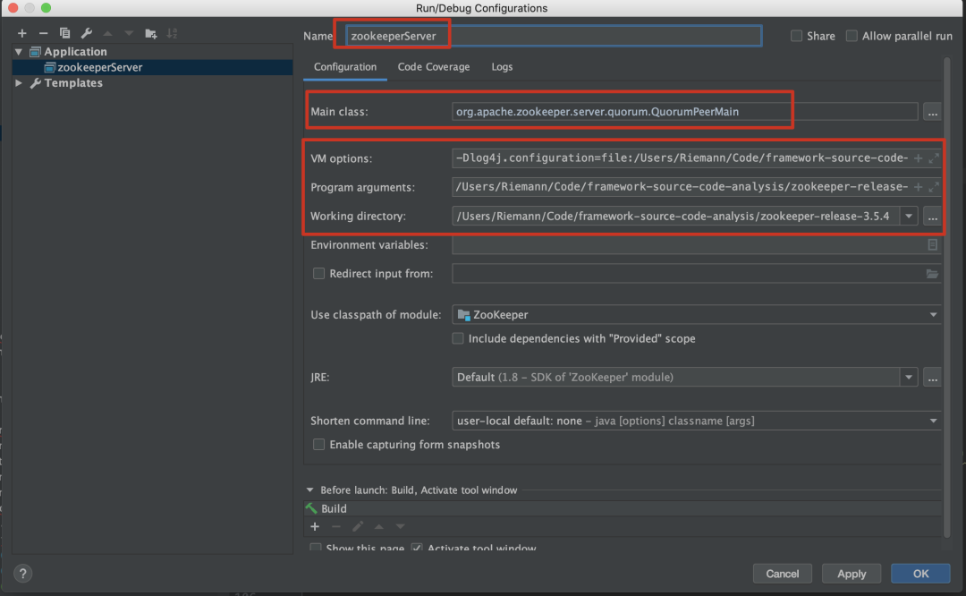Uncheck Activate tool window checkbox

tap(417, 548)
